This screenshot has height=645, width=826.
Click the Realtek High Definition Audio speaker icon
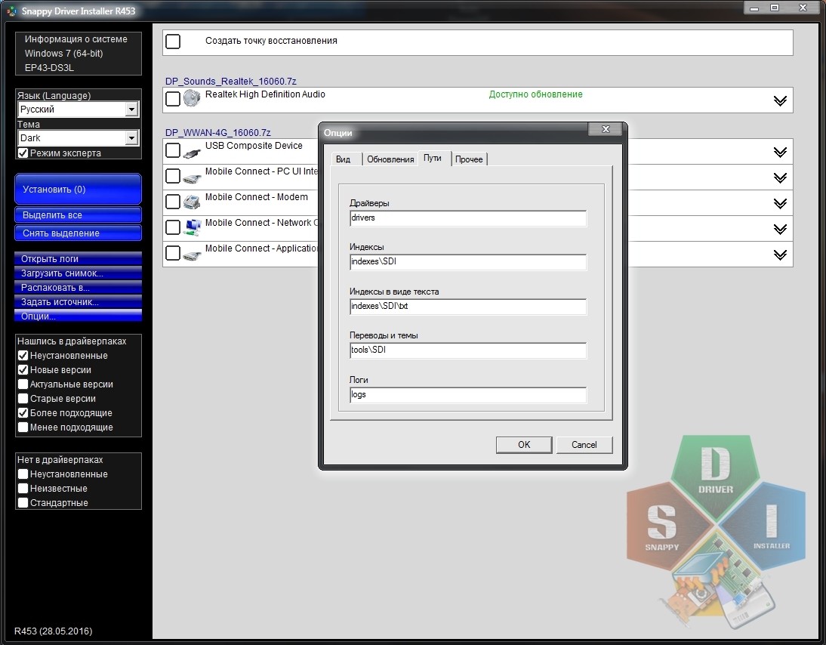[192, 98]
